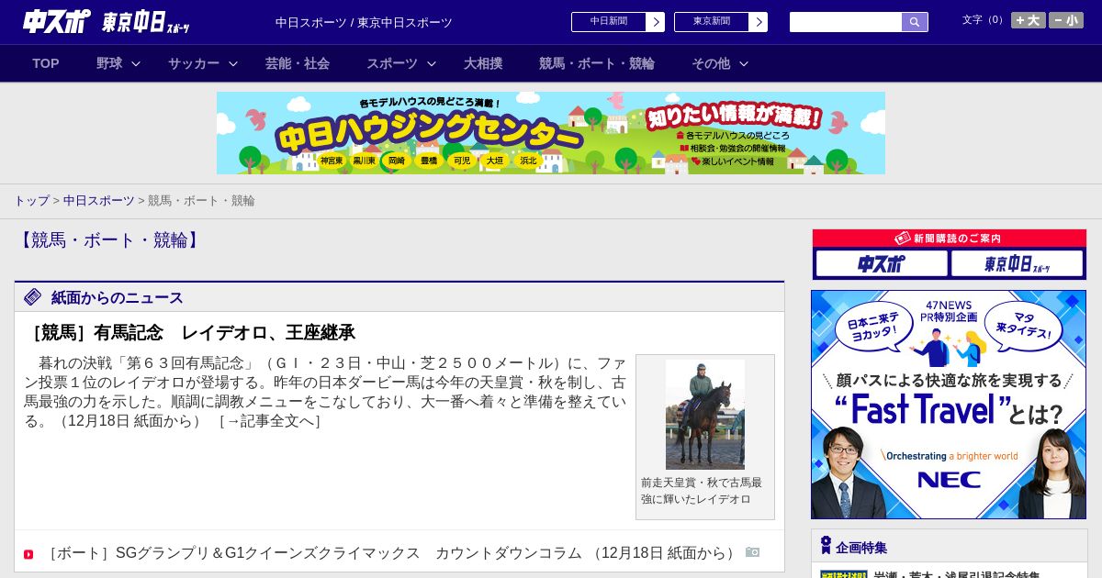Open the サッカー menu item
The image size is (1102, 578).
(x=194, y=63)
